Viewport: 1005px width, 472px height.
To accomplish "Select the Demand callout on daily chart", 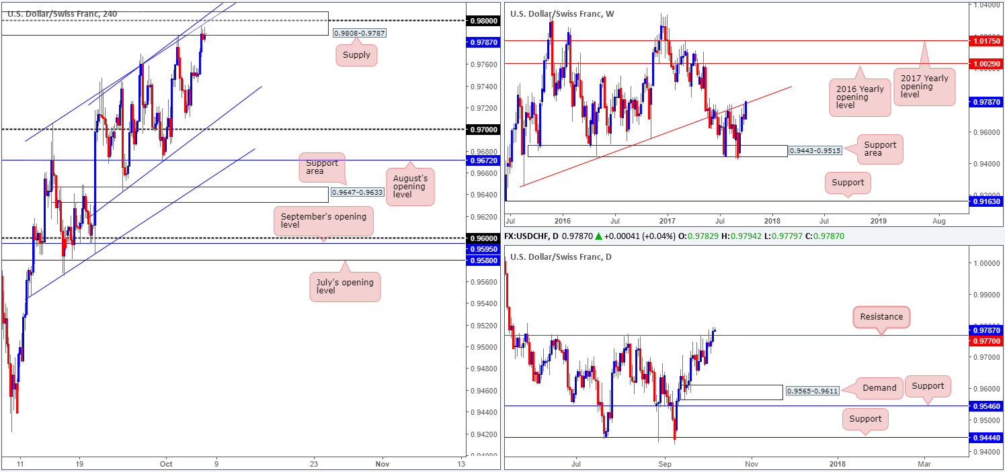I will (x=879, y=387).
